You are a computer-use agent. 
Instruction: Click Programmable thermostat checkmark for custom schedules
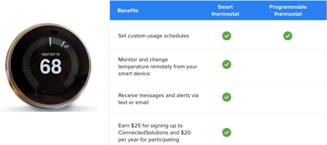pos(287,36)
